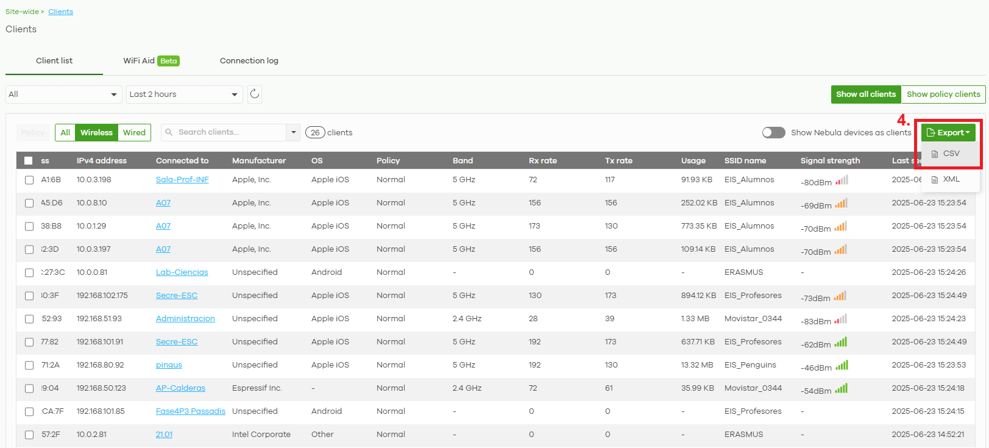989x448 pixels.
Task: Sort by IPv4 address column header
Action: [102, 161]
